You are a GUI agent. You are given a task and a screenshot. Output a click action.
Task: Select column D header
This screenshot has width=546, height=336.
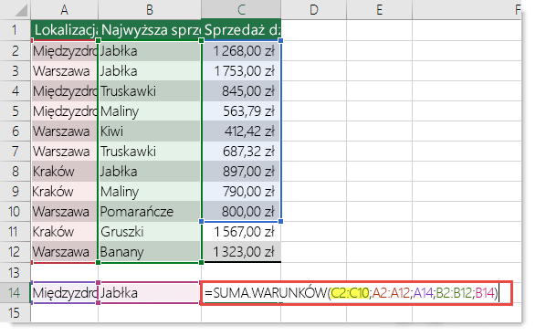pyautogui.click(x=314, y=9)
